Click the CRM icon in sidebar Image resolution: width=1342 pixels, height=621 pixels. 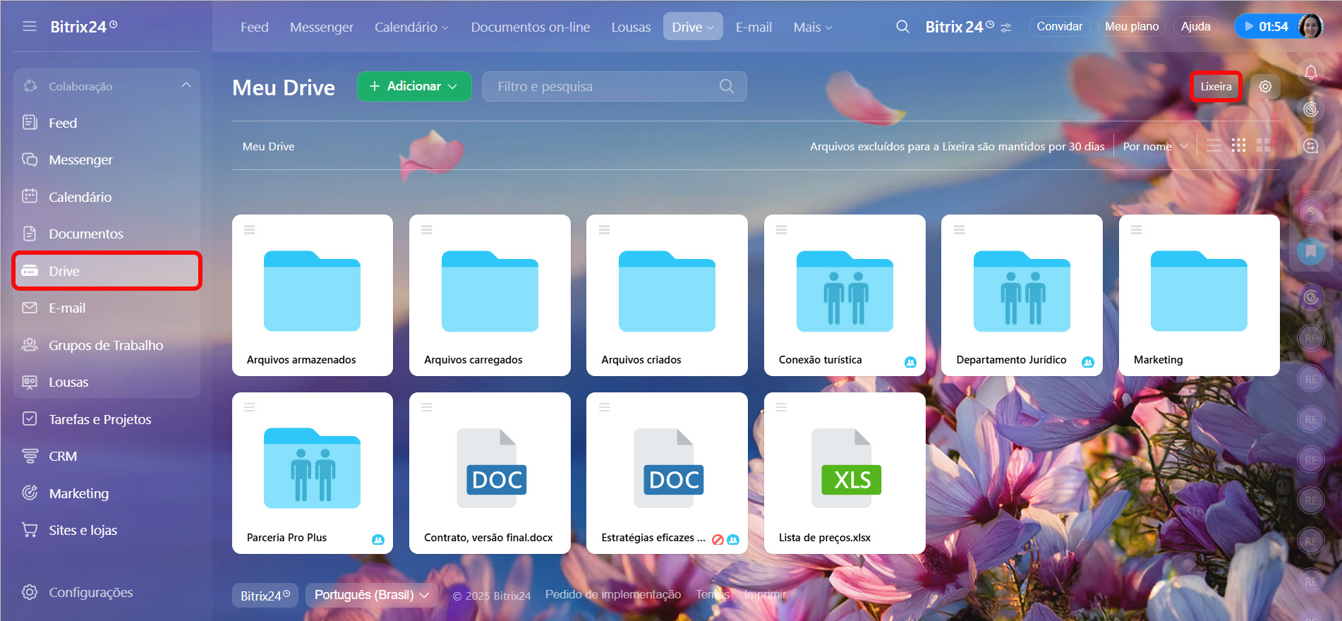tap(30, 457)
